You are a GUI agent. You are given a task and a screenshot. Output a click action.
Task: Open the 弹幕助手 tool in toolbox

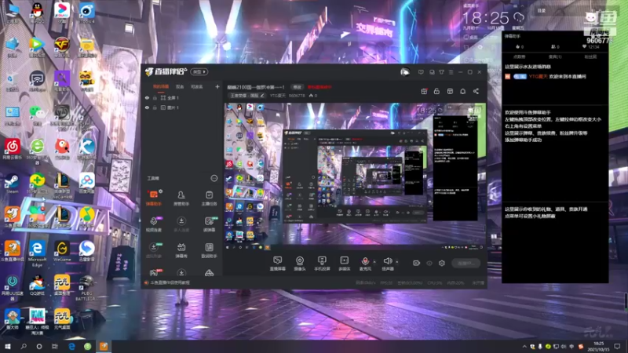click(x=154, y=198)
